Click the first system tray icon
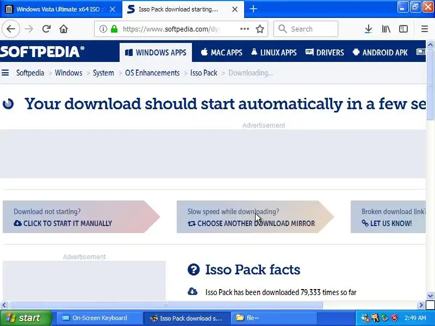Viewport: 435px width, 326px height. point(365,318)
